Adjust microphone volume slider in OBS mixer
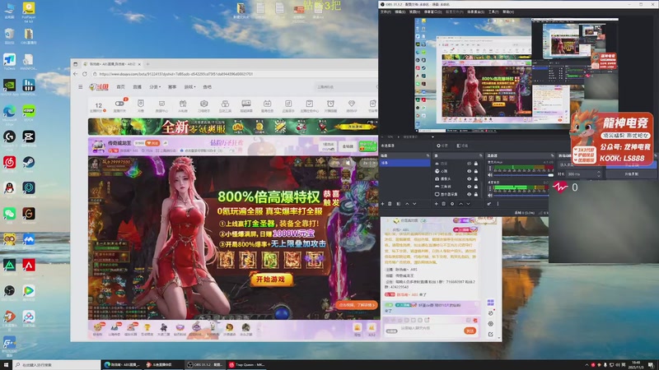 pyautogui.click(x=524, y=175)
